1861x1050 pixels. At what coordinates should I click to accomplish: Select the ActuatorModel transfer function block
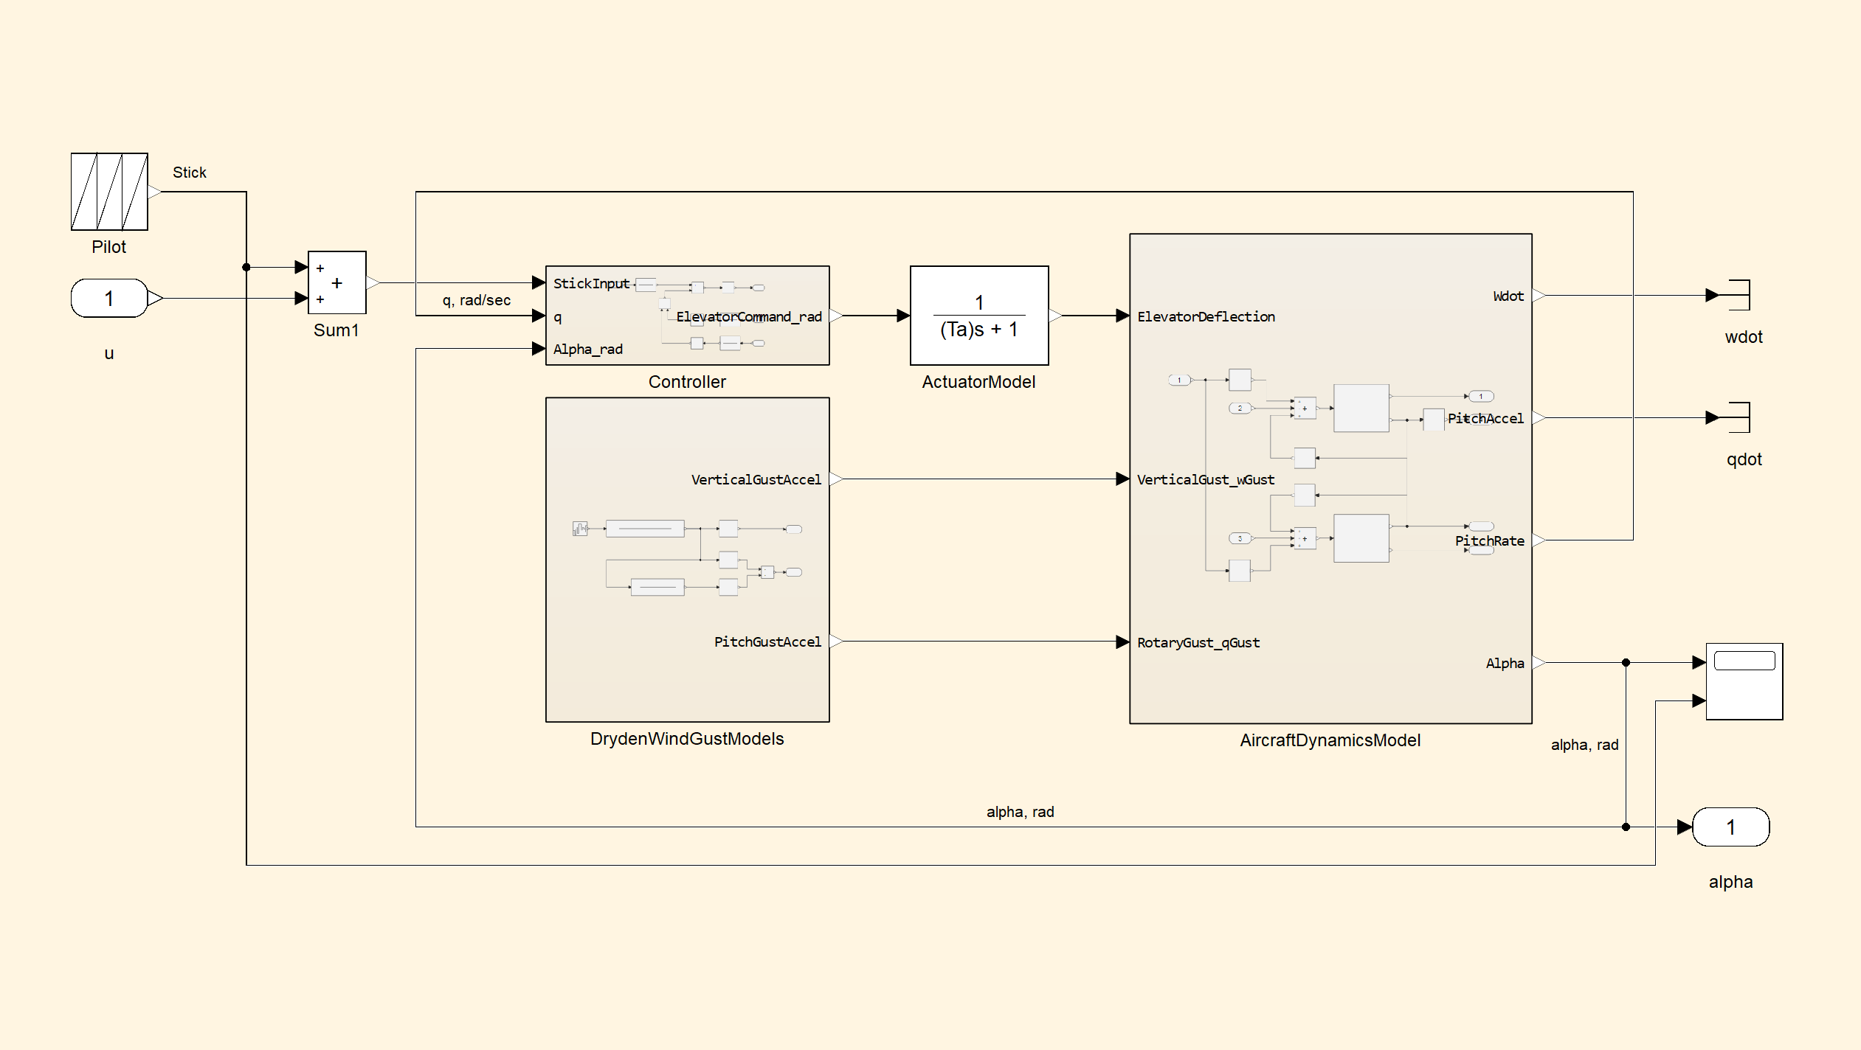click(x=978, y=316)
